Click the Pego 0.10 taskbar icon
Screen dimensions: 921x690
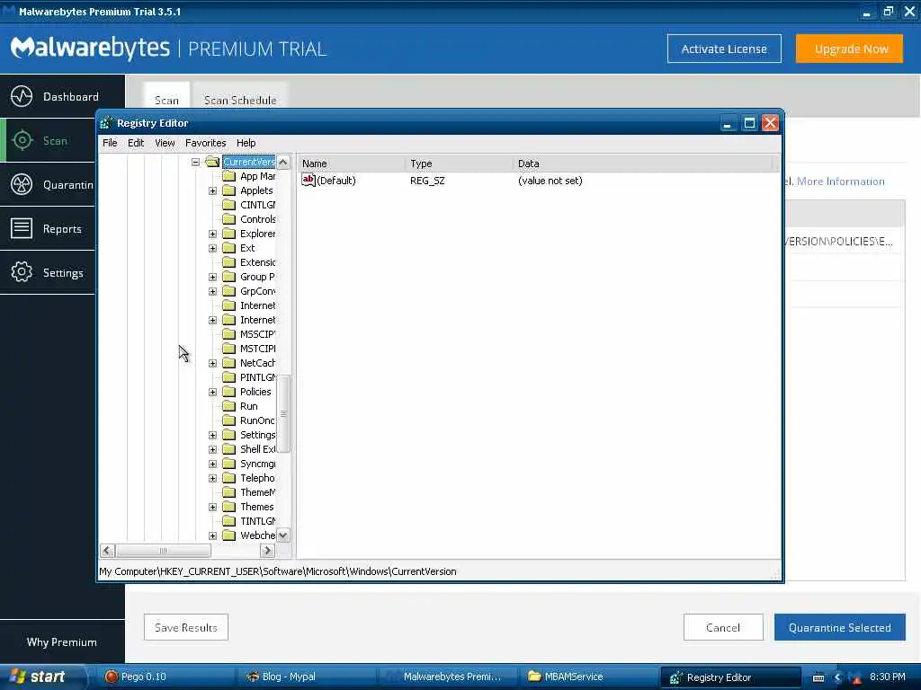(x=111, y=677)
